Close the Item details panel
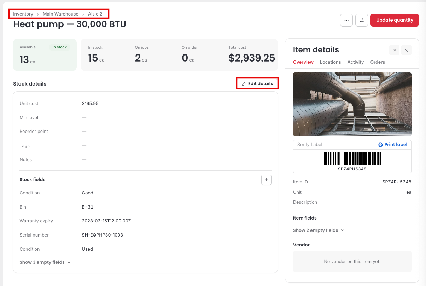The image size is (426, 286). (406, 50)
